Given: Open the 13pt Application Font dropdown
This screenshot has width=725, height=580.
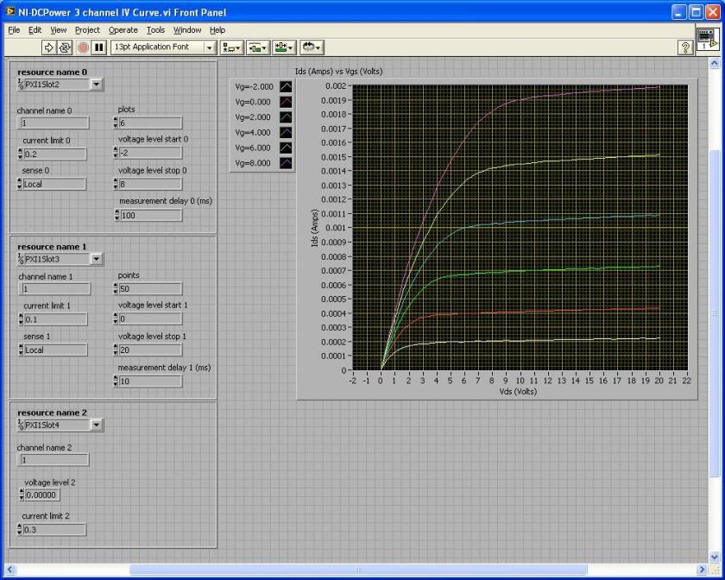Looking at the screenshot, I should [164, 47].
